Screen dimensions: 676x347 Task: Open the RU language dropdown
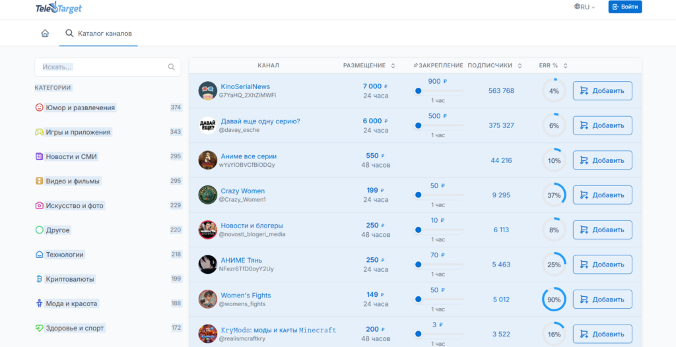[x=585, y=7]
